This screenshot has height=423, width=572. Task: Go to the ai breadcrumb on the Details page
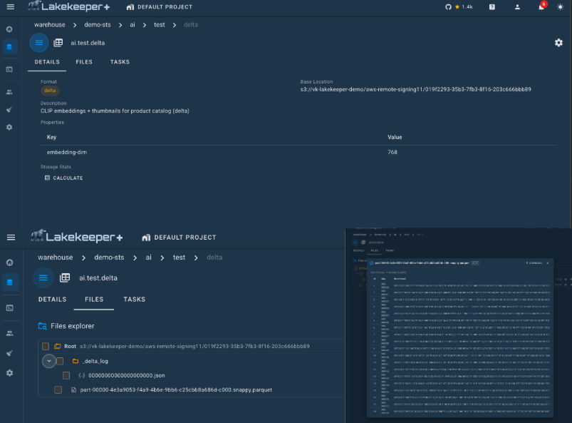[132, 25]
